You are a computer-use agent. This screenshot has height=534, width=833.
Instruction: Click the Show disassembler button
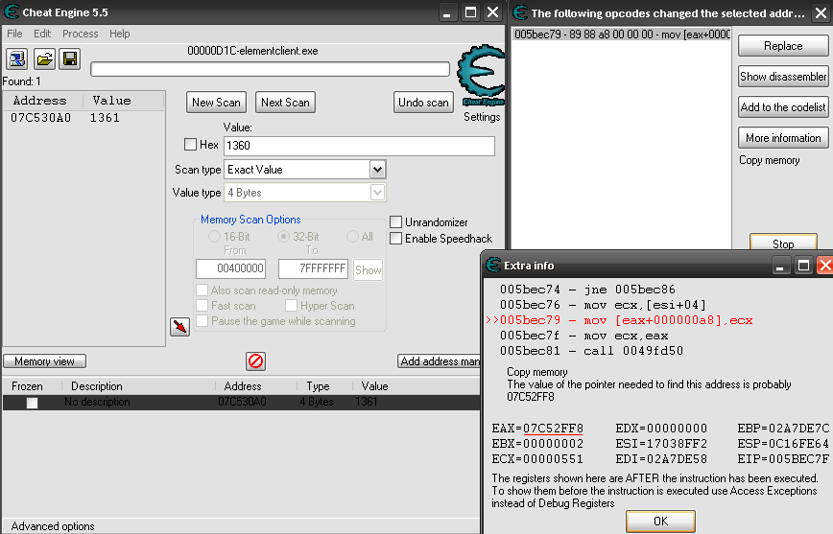coord(783,77)
